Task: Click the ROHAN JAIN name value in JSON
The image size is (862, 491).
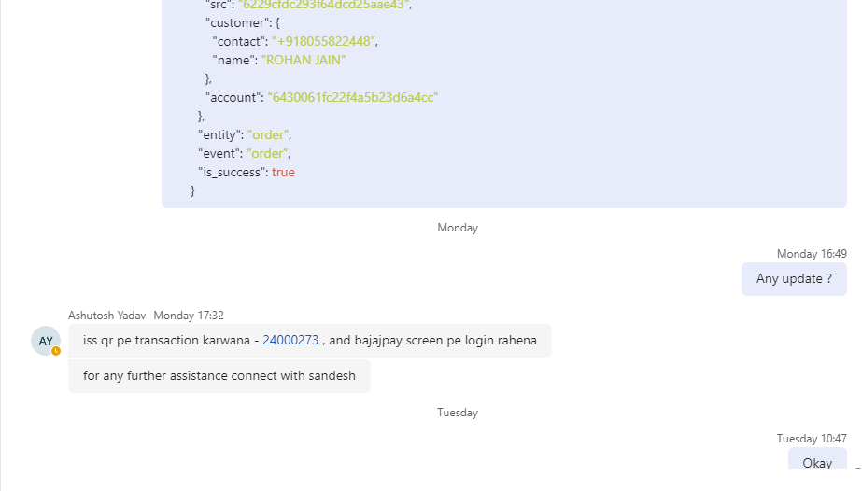Action: pos(304,60)
